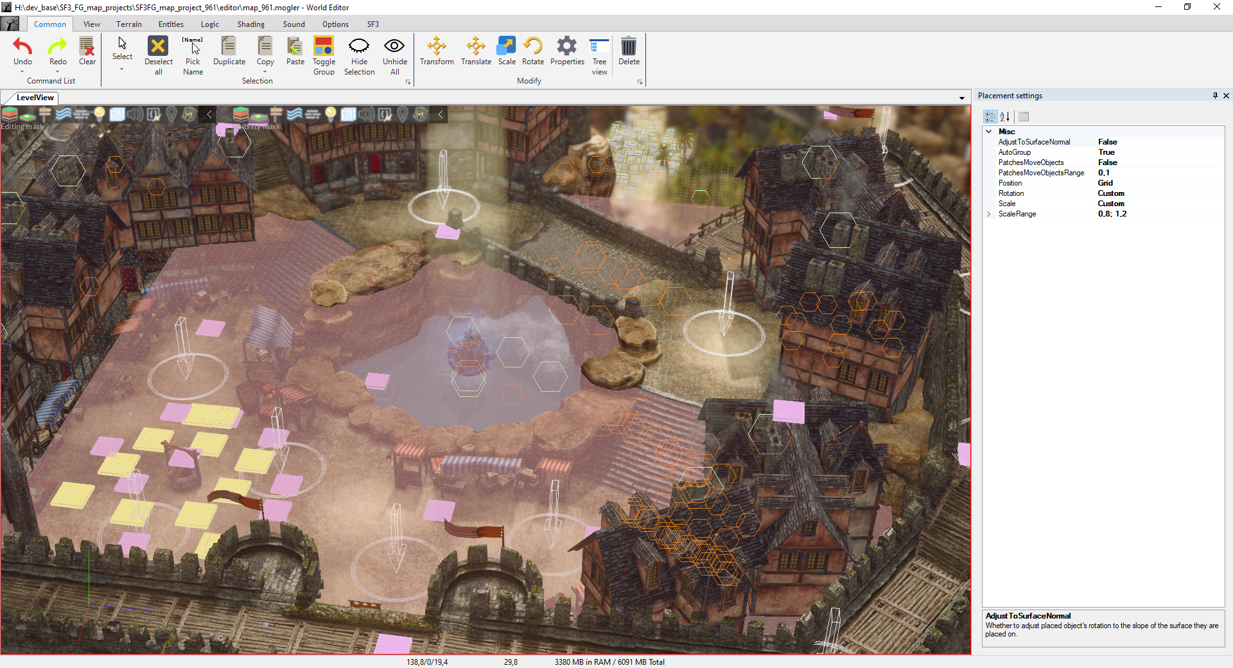Image resolution: width=1233 pixels, height=668 pixels.
Task: Toggle water in the Editing mask
Action: pos(63,114)
